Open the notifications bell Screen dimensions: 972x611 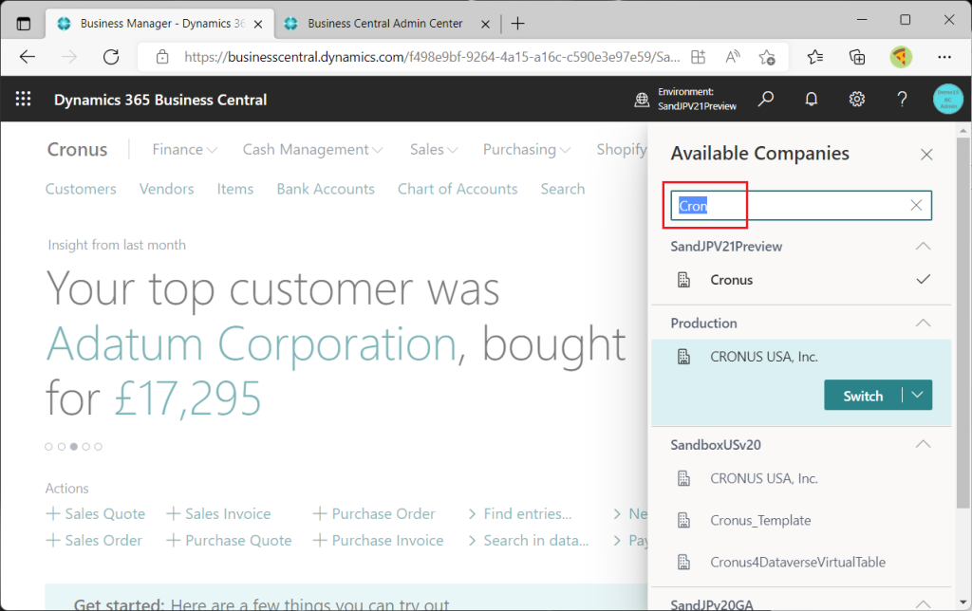(812, 100)
